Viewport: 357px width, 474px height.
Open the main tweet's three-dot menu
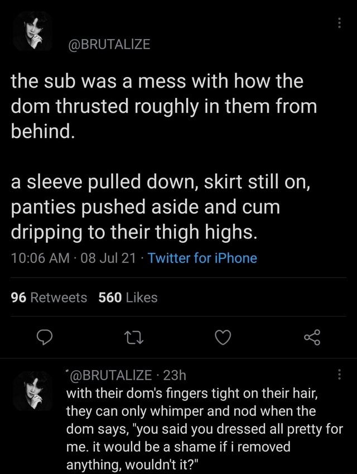tap(339, 24)
